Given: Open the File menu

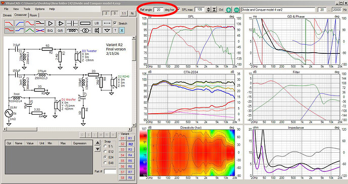Looking at the screenshot, I should pyautogui.click(x=6, y=9).
